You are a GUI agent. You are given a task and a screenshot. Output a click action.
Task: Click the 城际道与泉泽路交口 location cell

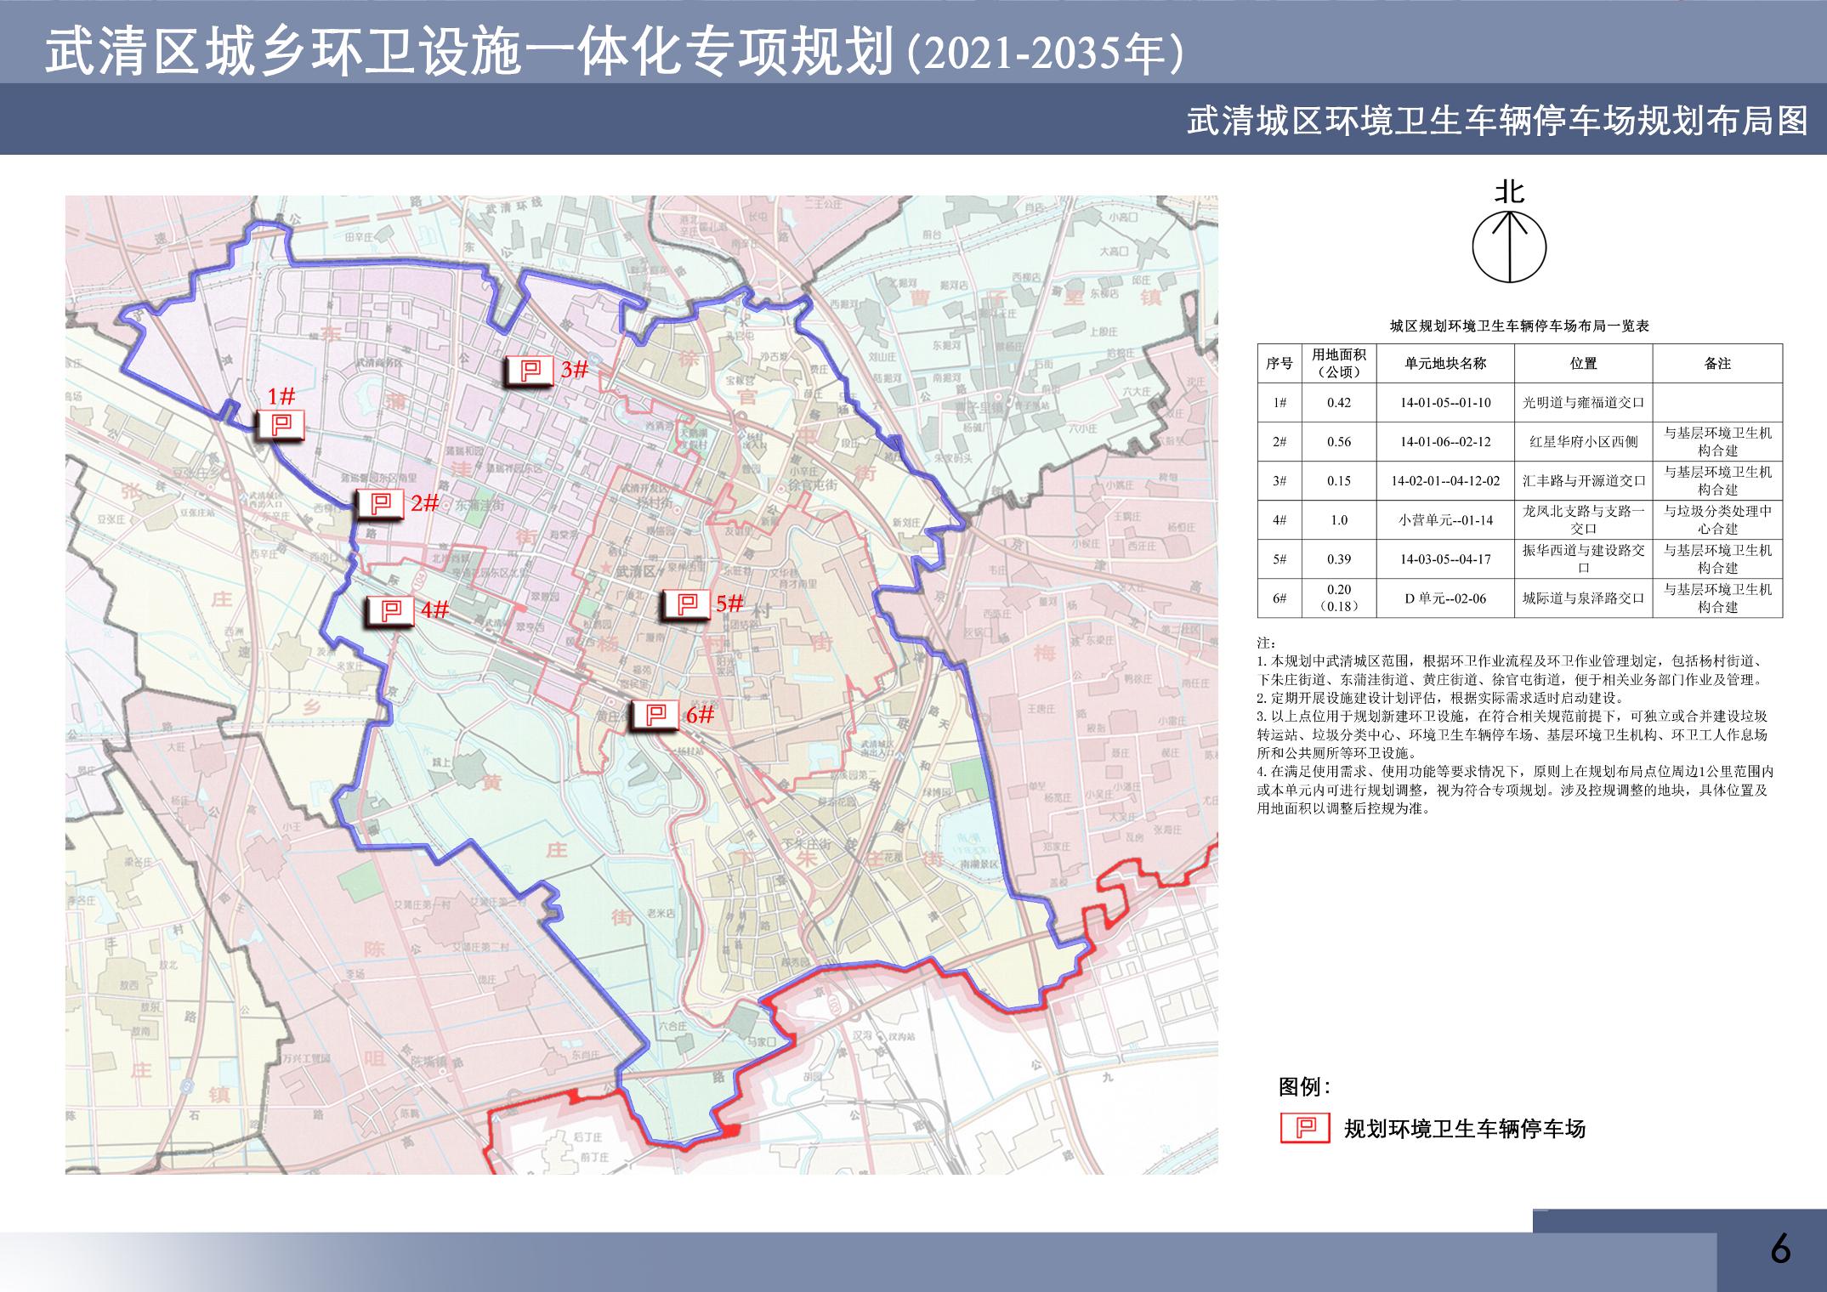pyautogui.click(x=1583, y=598)
